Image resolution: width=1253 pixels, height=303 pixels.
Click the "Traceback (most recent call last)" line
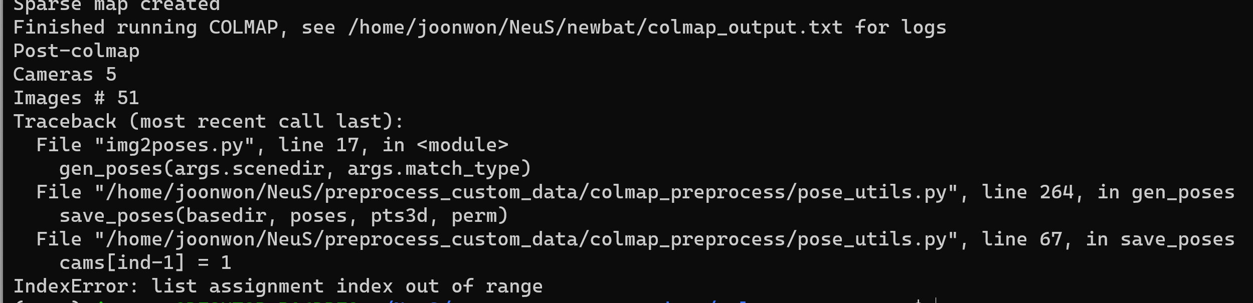click(208, 122)
